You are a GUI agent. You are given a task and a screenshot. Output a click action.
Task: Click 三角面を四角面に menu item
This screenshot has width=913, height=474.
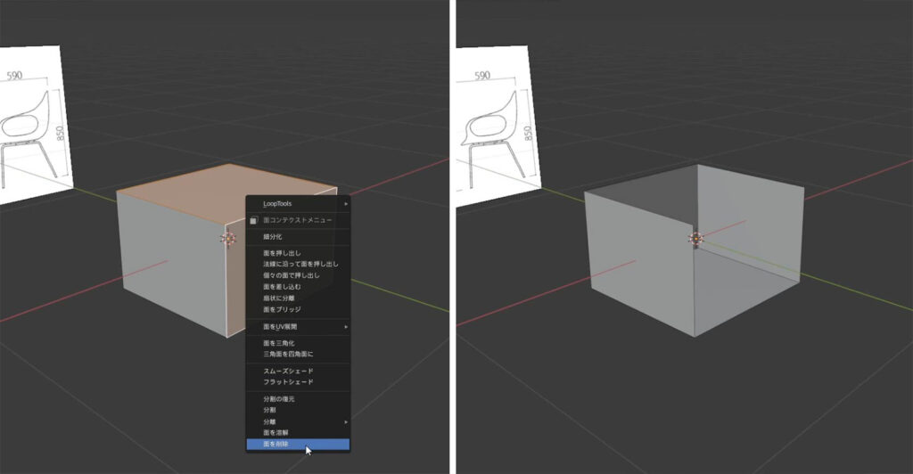tap(286, 354)
